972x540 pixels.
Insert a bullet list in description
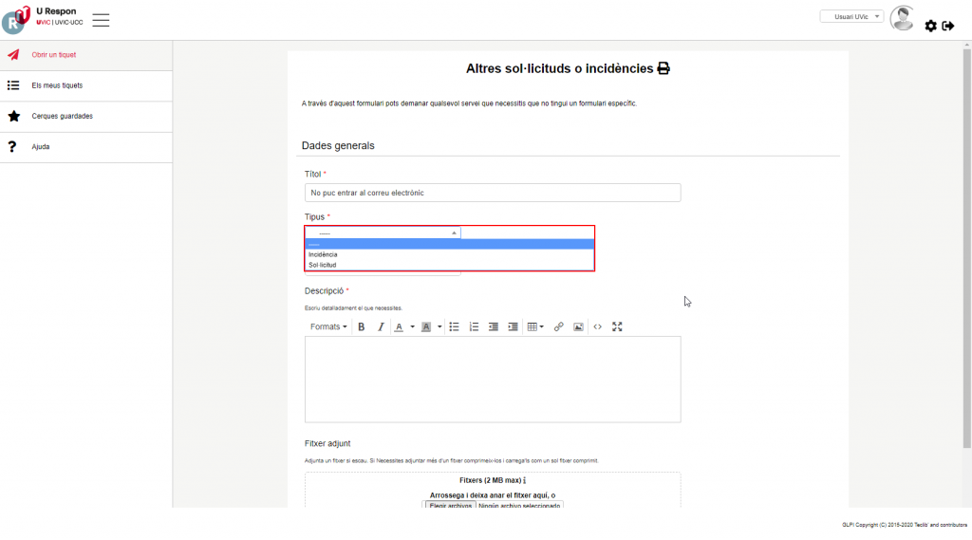[x=454, y=326]
